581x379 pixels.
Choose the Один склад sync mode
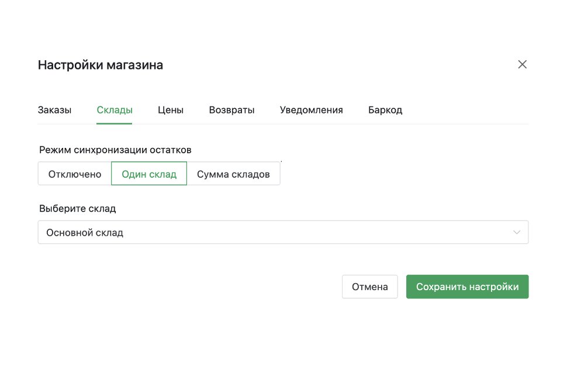tap(149, 174)
